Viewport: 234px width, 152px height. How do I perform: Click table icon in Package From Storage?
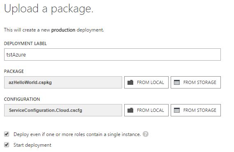pos(177,82)
